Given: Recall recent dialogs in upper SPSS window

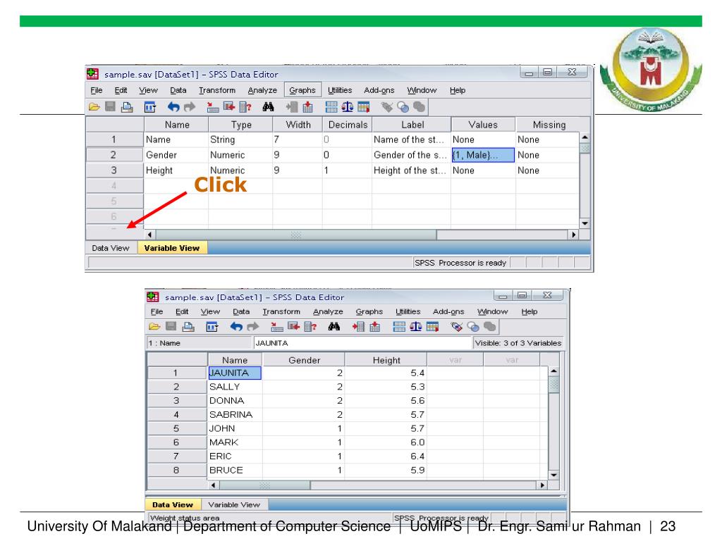Looking at the screenshot, I should point(150,107).
